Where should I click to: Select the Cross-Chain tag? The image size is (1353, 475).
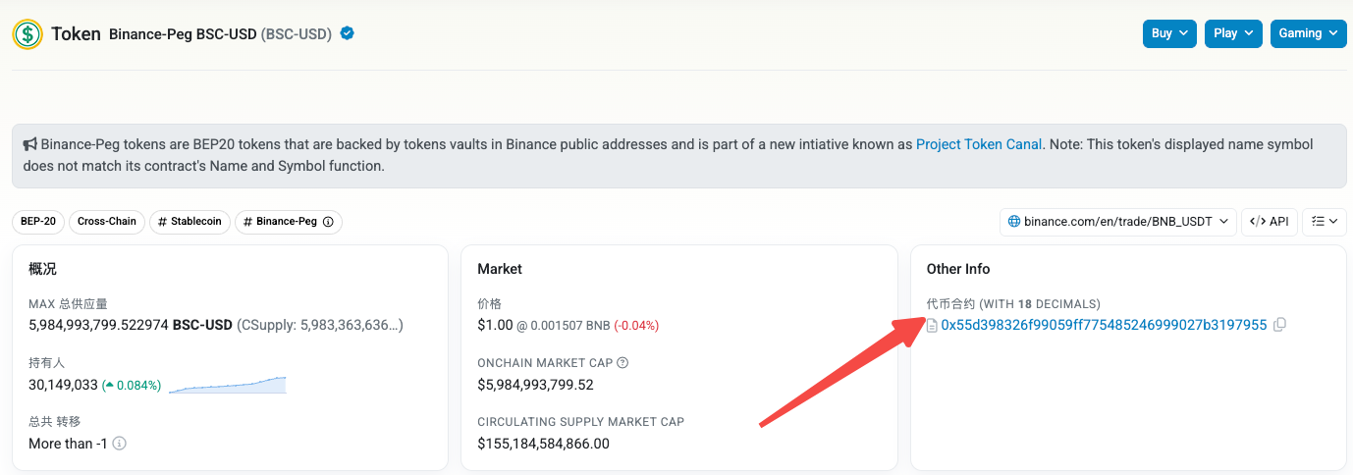coord(107,222)
